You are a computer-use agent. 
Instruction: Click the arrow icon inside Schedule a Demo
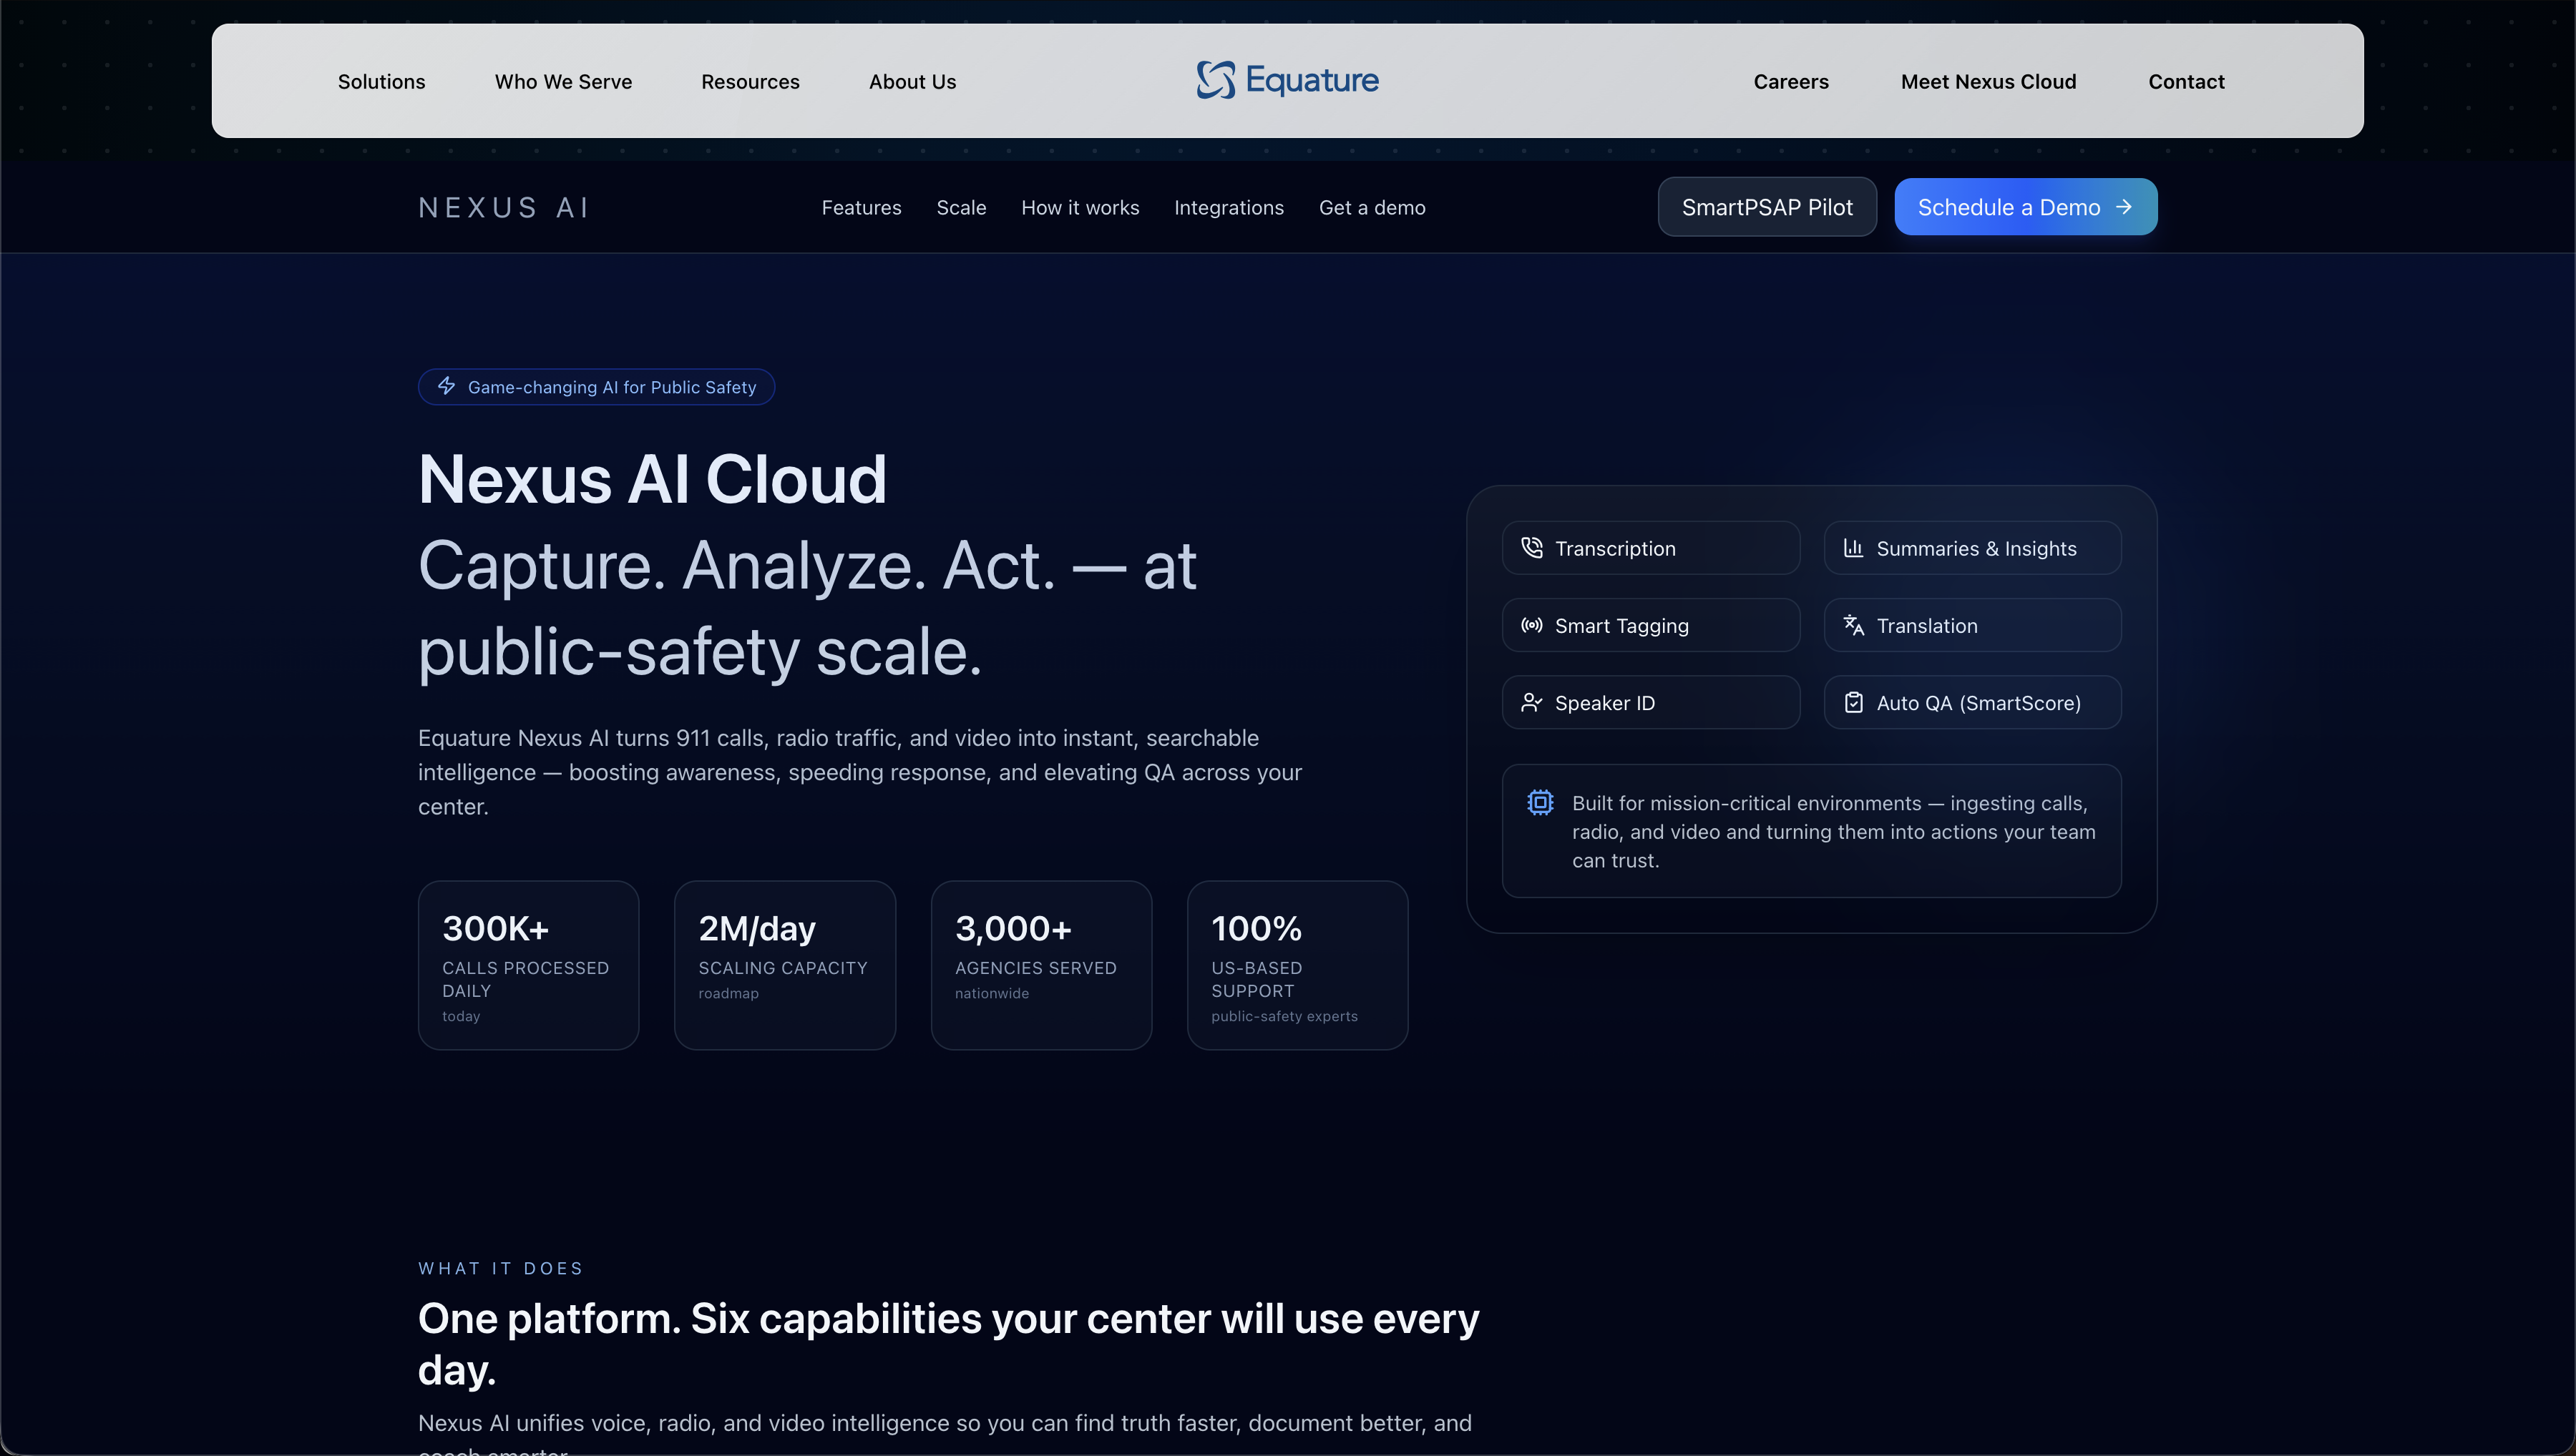(x=2124, y=207)
